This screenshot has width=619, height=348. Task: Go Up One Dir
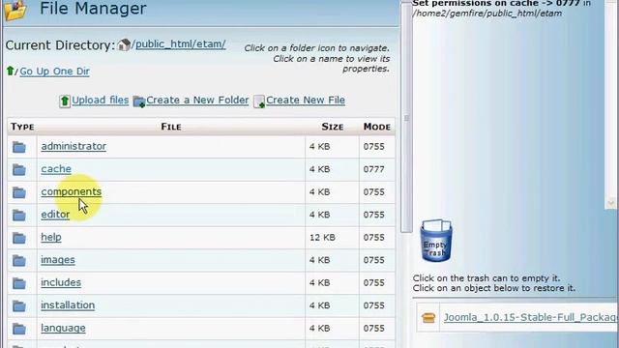pyautogui.click(x=54, y=72)
